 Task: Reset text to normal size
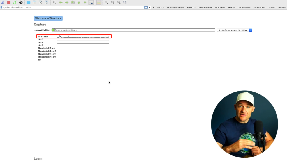coord(119,2)
